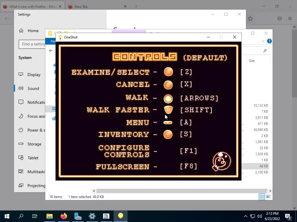Click the network tray icon
This screenshot has height=222, width=297.
(253, 216)
